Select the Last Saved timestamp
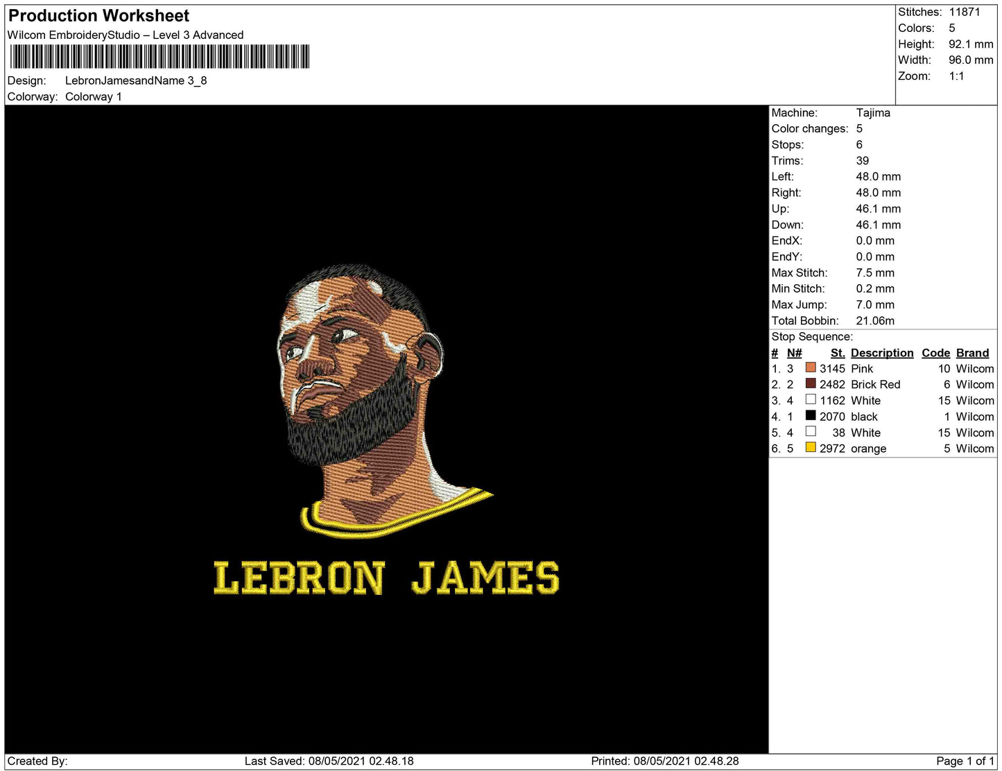This screenshot has height=771, width=1002. (x=329, y=760)
